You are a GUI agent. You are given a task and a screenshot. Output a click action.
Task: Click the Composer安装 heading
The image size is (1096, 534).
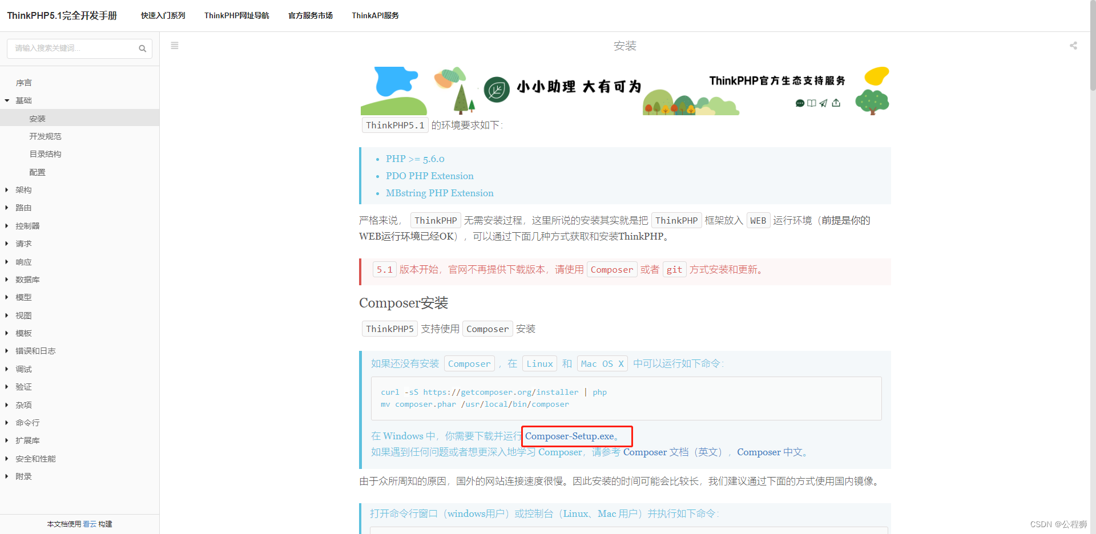coord(404,303)
